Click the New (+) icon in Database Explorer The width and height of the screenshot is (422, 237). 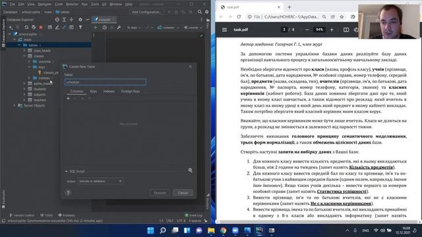[11, 28]
